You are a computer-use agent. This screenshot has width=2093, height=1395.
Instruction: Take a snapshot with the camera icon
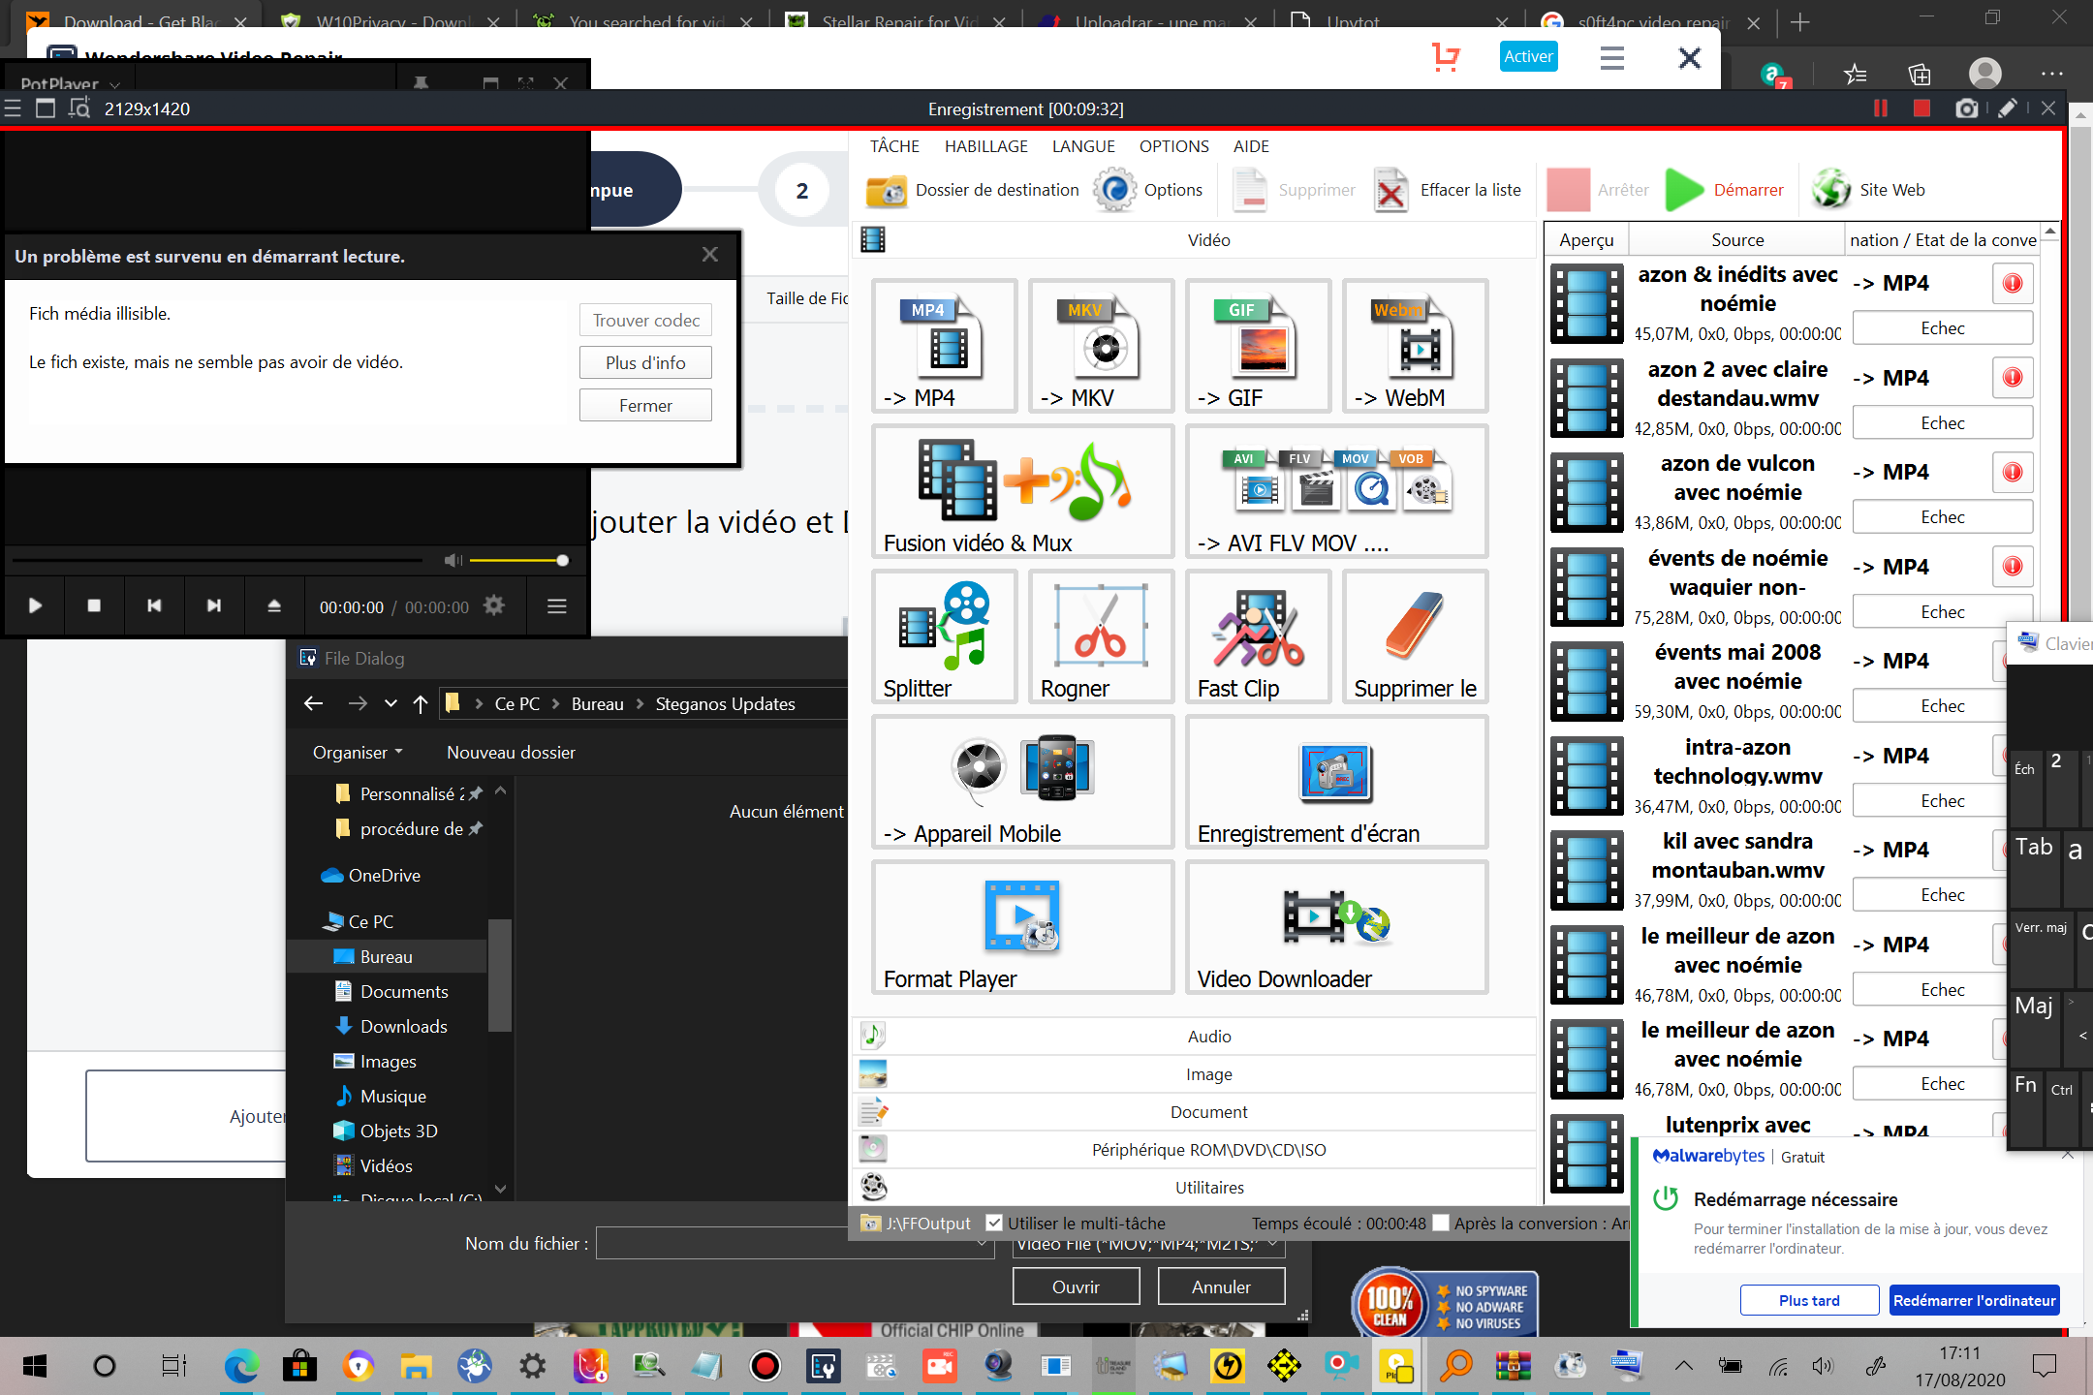click(1966, 108)
